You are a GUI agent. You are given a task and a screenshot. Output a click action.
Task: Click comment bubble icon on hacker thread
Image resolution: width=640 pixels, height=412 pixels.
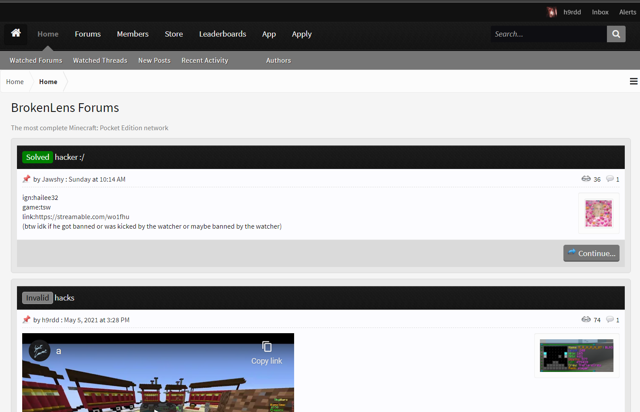(610, 179)
